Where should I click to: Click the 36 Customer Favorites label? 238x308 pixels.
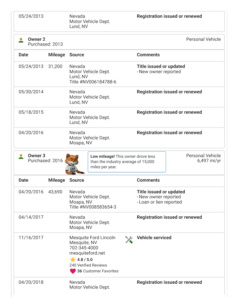tap(98, 271)
